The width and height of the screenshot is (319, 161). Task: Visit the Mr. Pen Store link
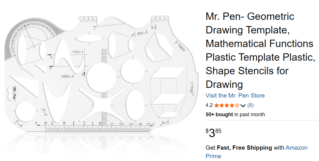(x=235, y=96)
